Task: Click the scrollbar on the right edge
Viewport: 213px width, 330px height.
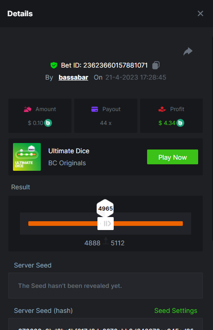Action: [x=212, y=138]
